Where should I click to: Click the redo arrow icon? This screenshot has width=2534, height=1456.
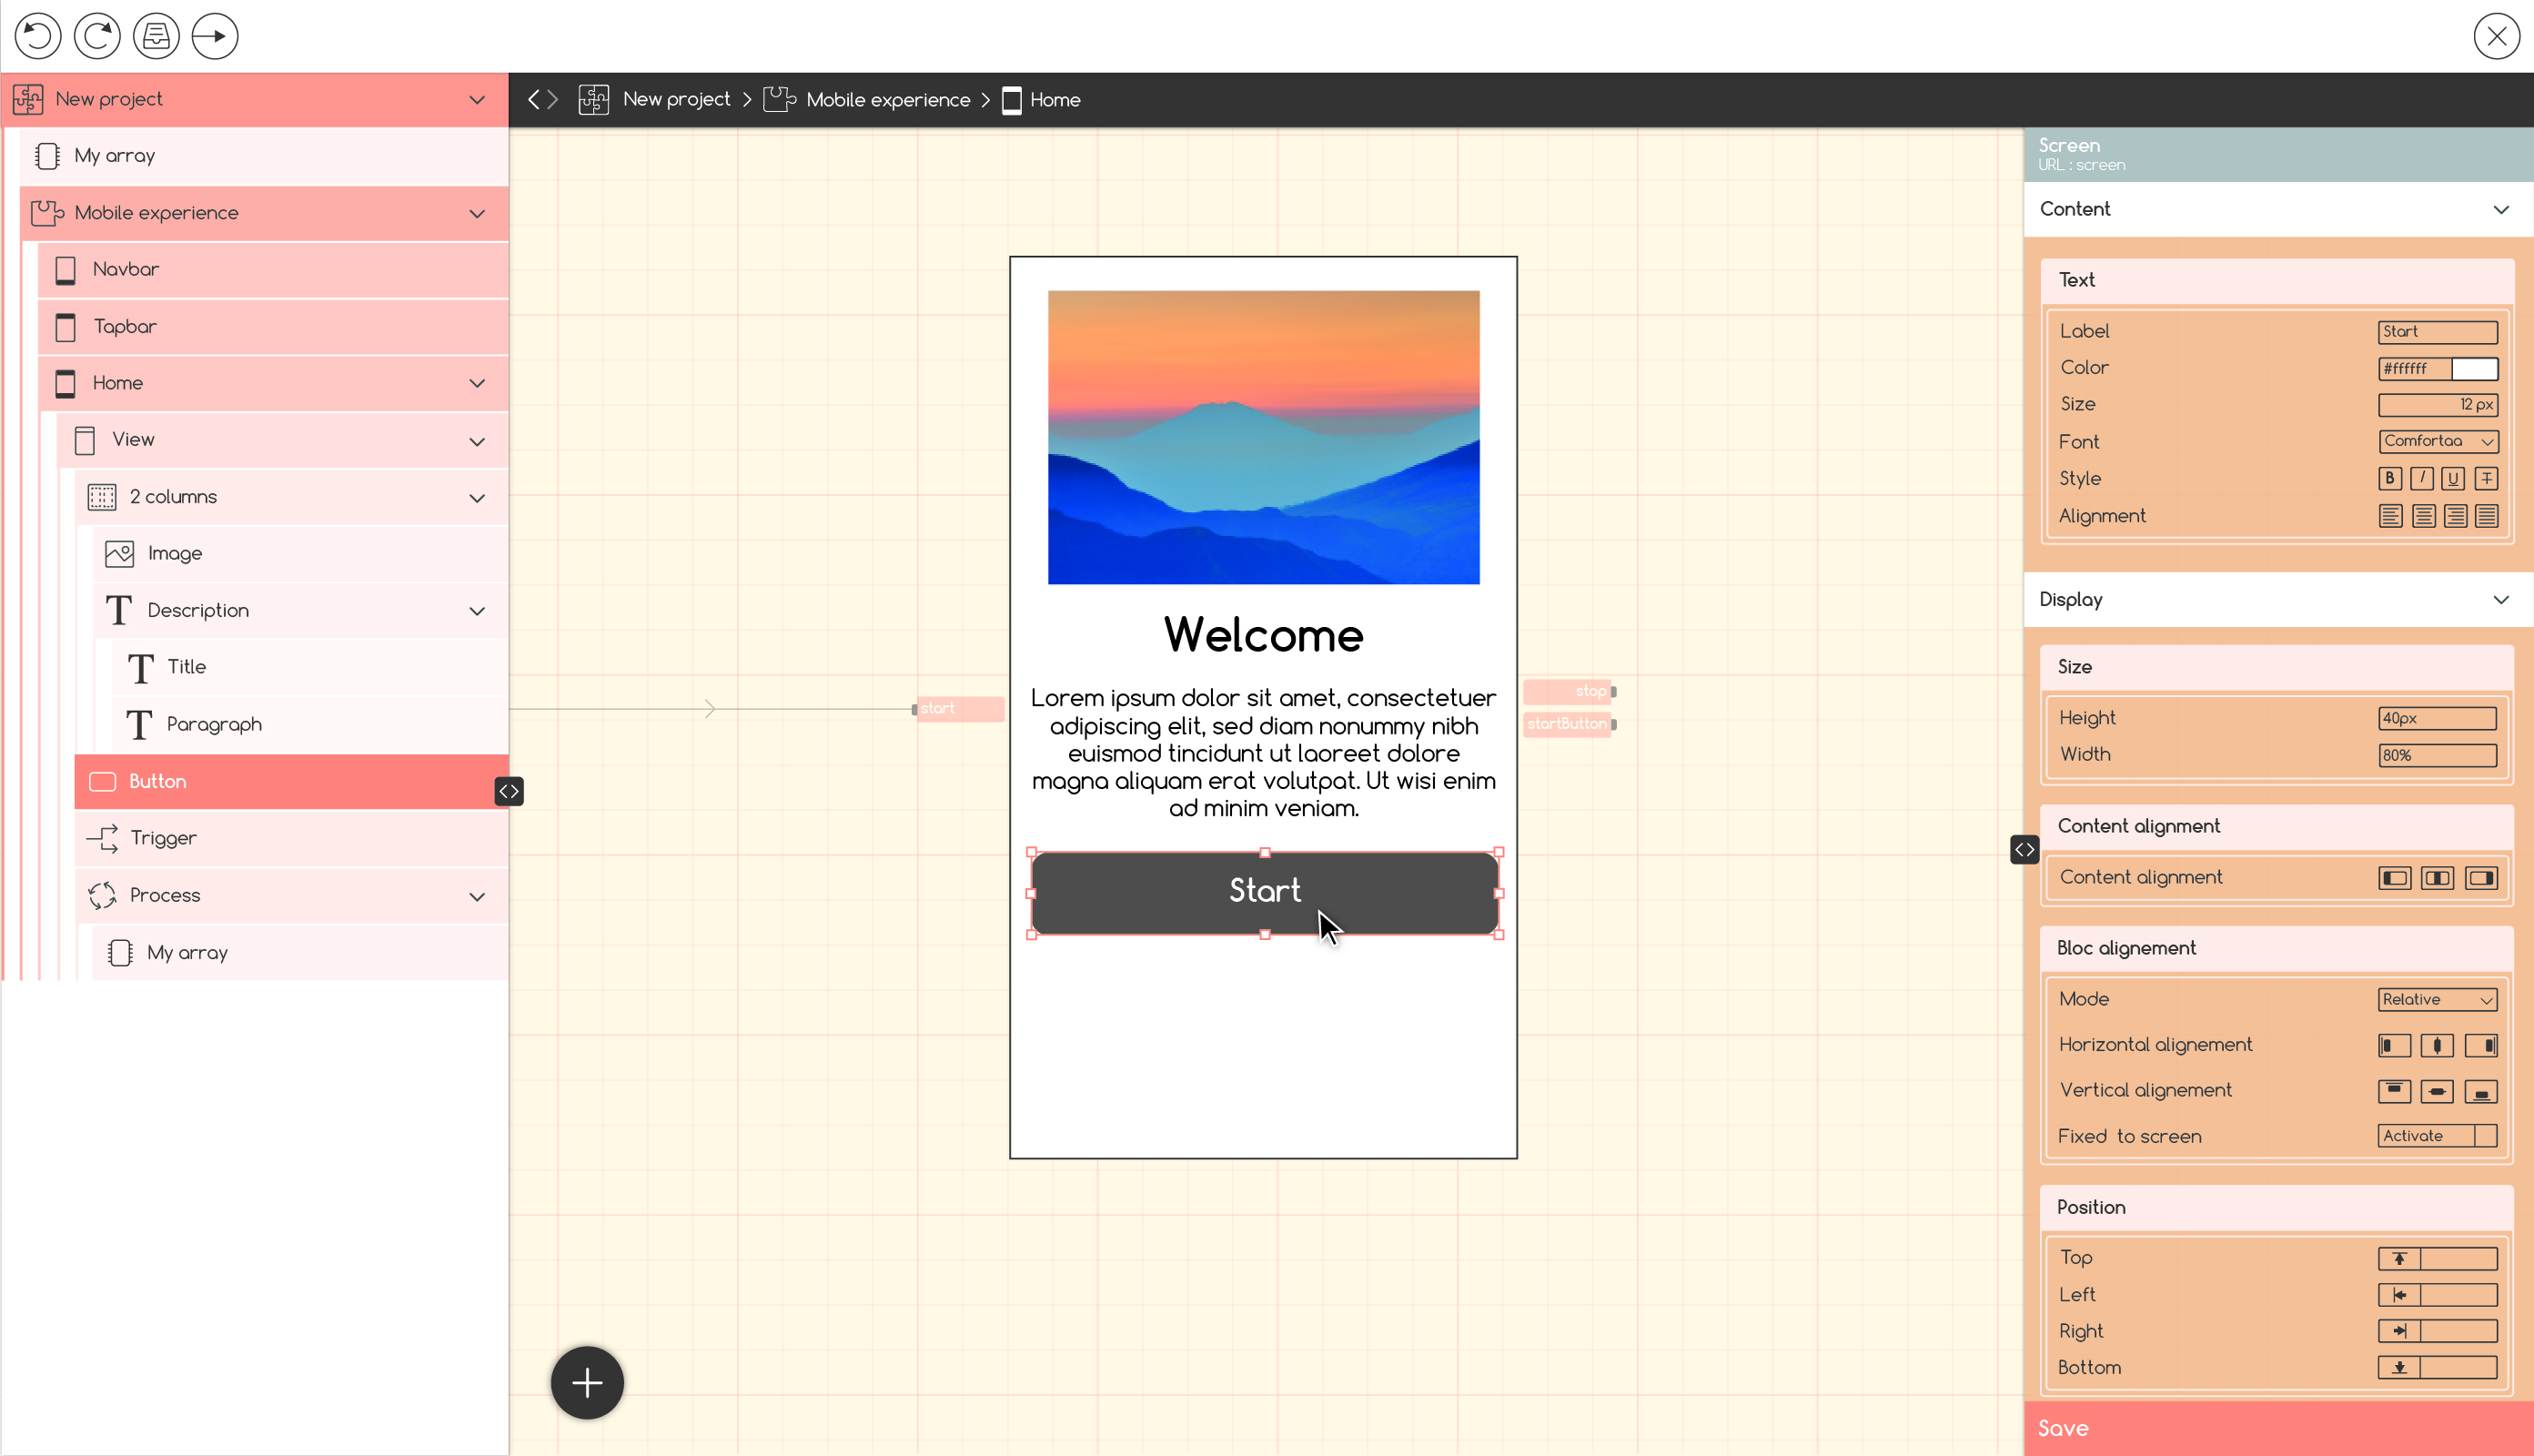97,36
